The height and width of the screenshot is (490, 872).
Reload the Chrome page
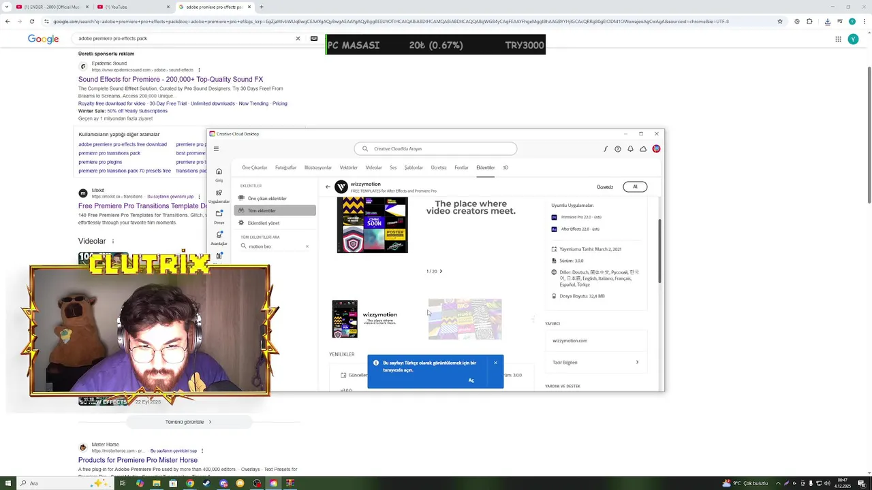[31, 21]
